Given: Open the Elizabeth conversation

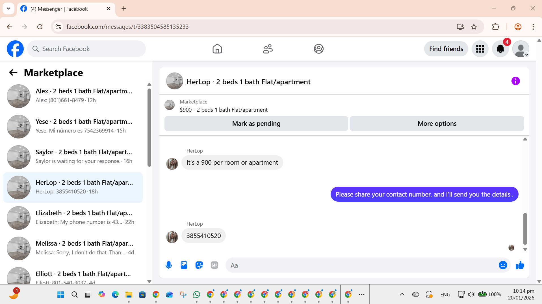Looking at the screenshot, I should coord(73,218).
